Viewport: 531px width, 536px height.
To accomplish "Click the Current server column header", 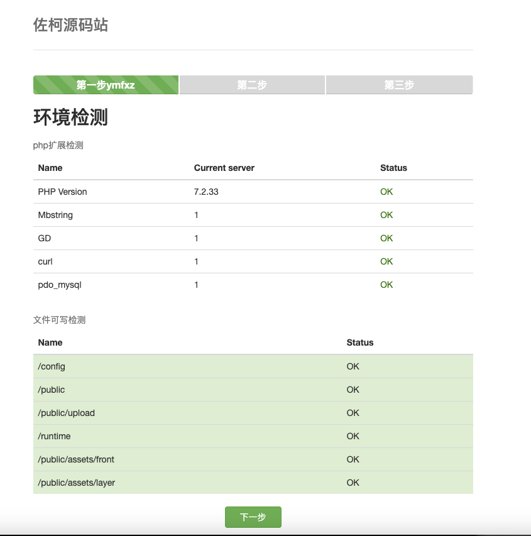I will point(224,168).
